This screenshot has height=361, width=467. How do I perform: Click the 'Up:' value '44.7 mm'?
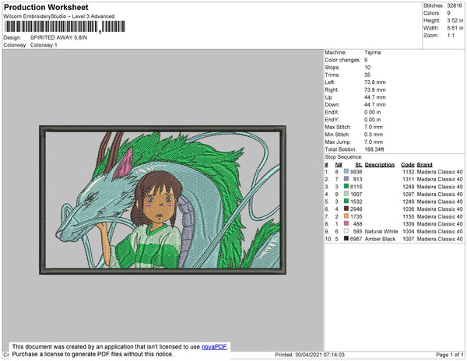click(x=374, y=97)
